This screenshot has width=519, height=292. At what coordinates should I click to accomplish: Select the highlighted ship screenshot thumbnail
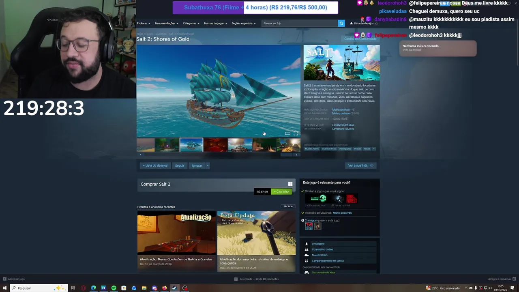coord(191,145)
